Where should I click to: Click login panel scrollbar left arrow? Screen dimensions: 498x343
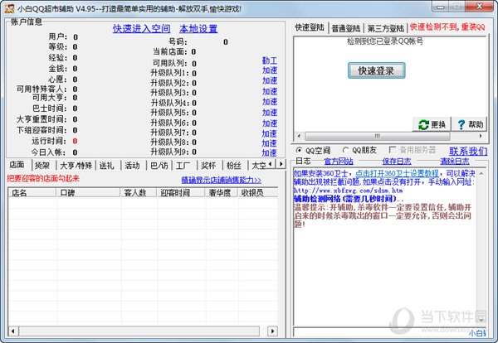click(x=299, y=136)
